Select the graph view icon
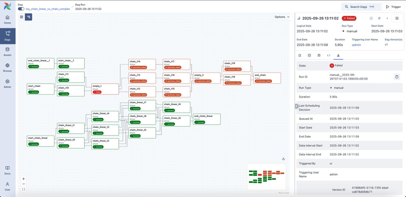The image size is (406, 197). pyautogui.click(x=29, y=17)
